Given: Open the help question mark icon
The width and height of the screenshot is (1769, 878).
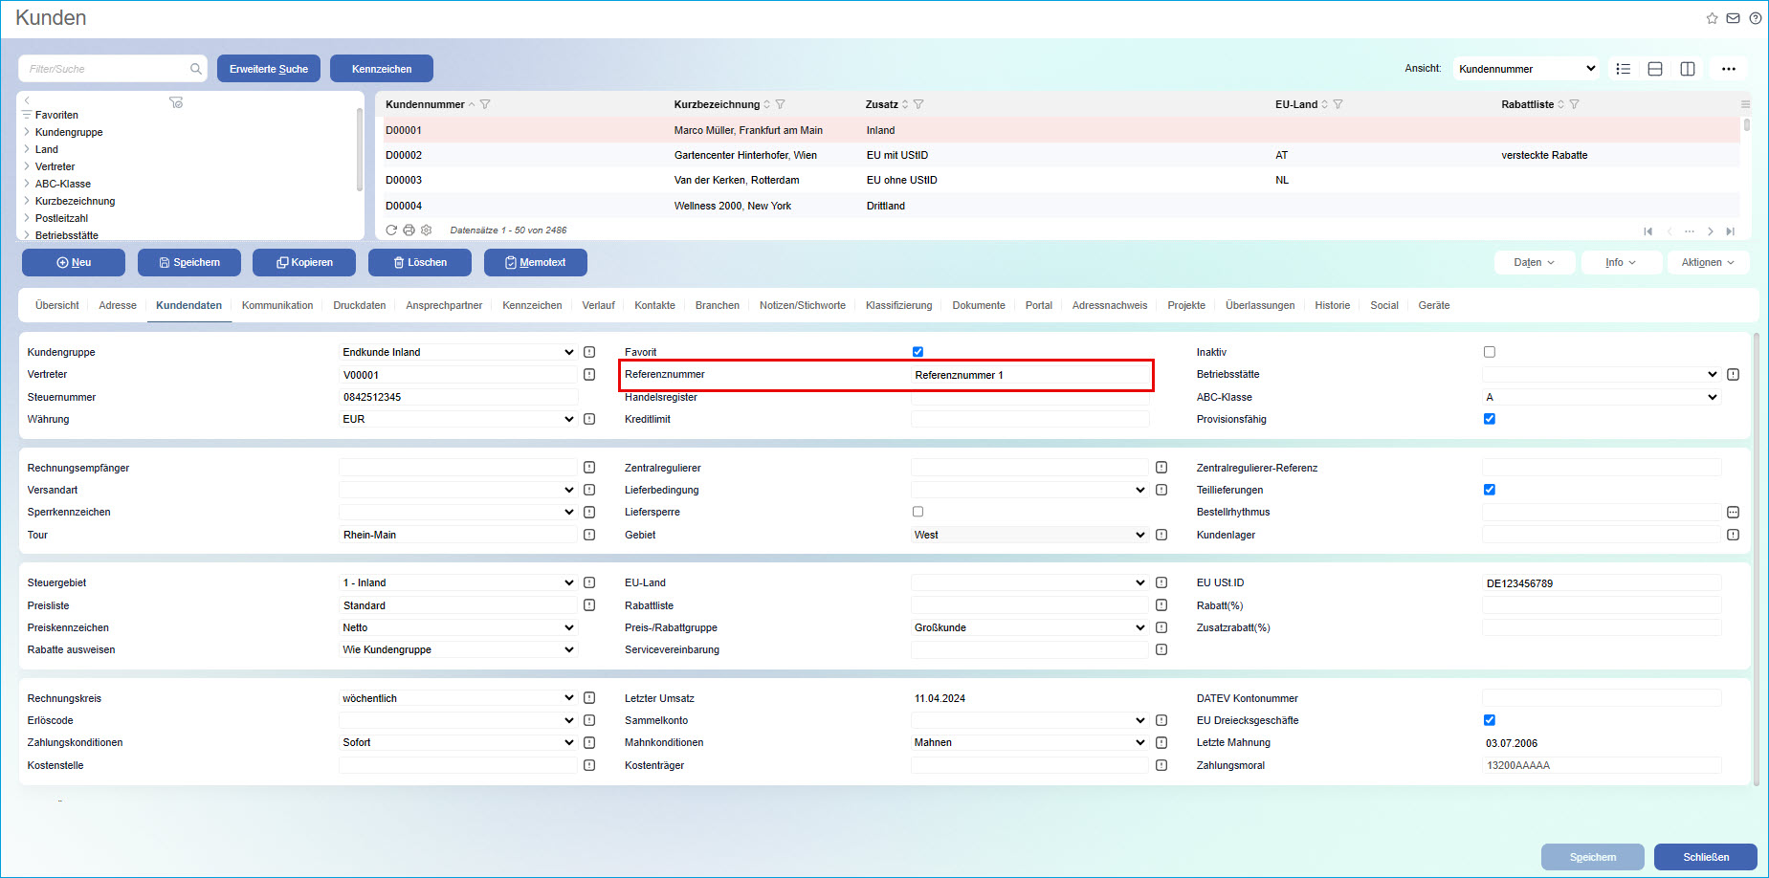Looking at the screenshot, I should click(x=1756, y=18).
